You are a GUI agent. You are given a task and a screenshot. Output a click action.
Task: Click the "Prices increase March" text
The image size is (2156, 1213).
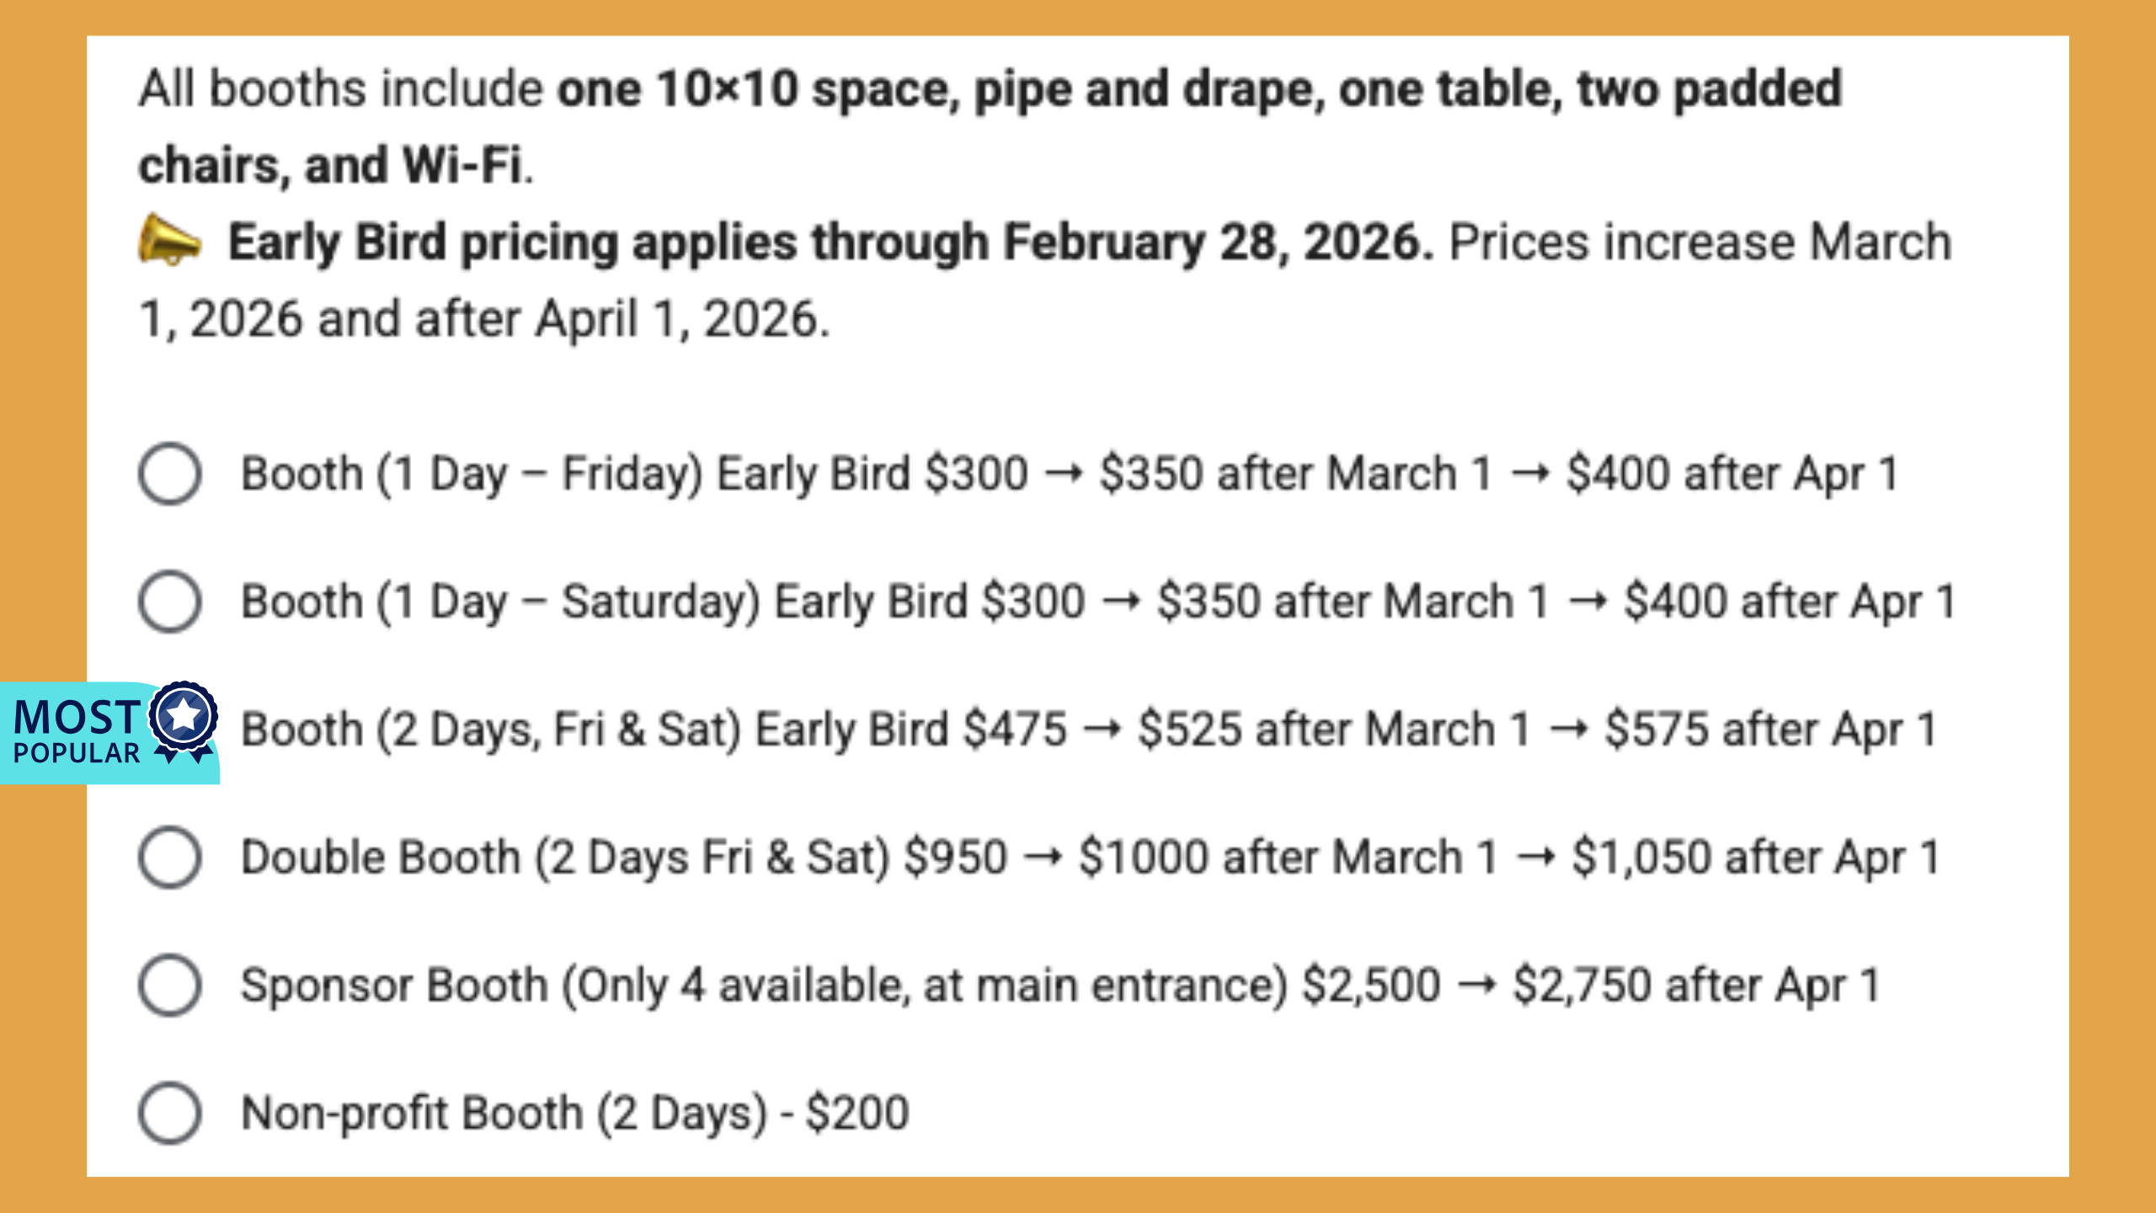click(1700, 243)
